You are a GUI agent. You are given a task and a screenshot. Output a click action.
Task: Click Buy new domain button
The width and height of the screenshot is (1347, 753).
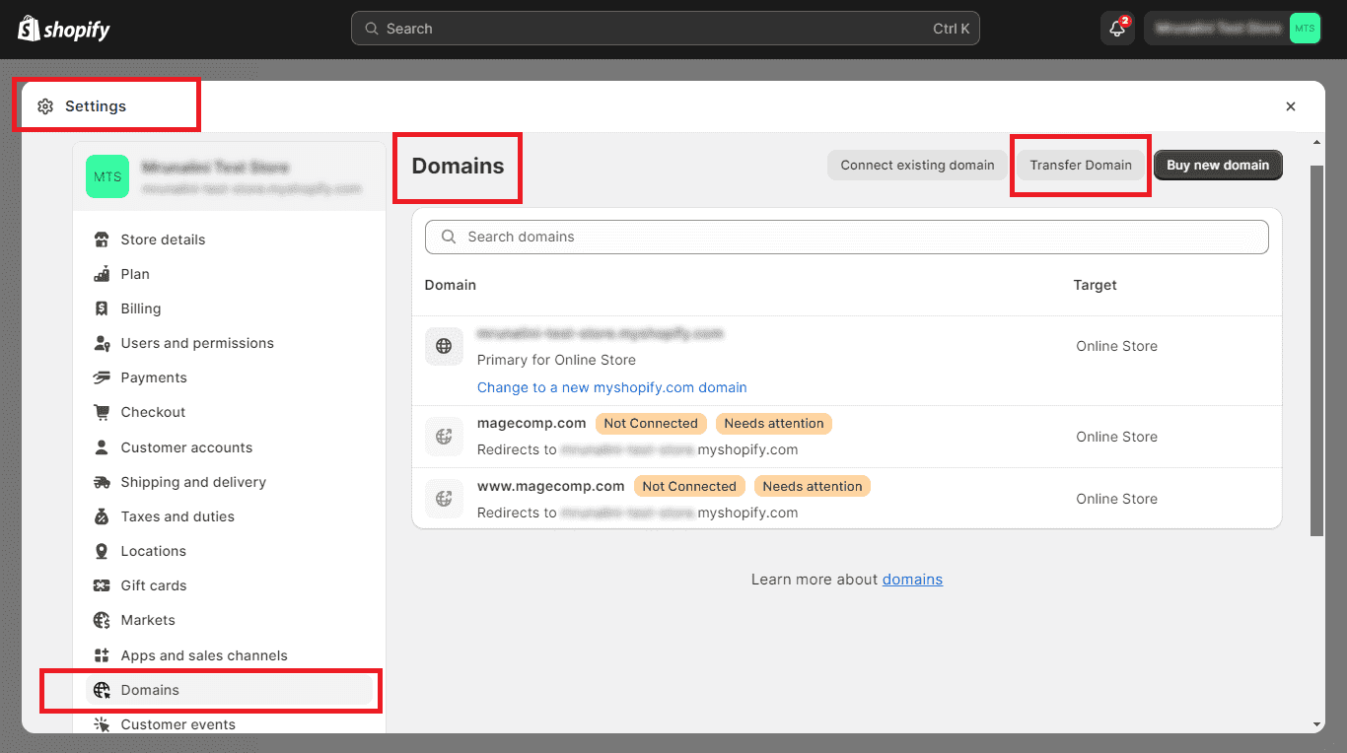pyautogui.click(x=1218, y=166)
